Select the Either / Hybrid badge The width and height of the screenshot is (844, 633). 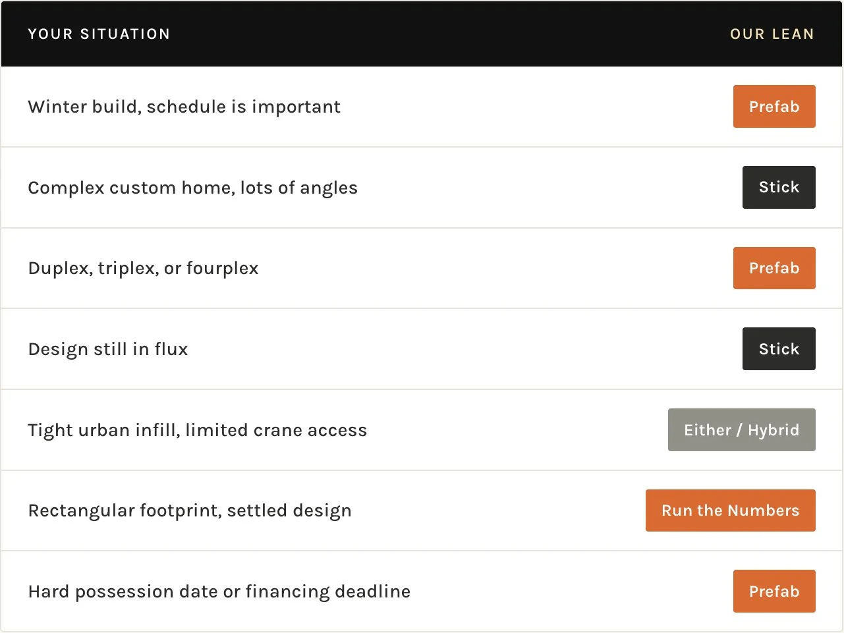pos(741,430)
